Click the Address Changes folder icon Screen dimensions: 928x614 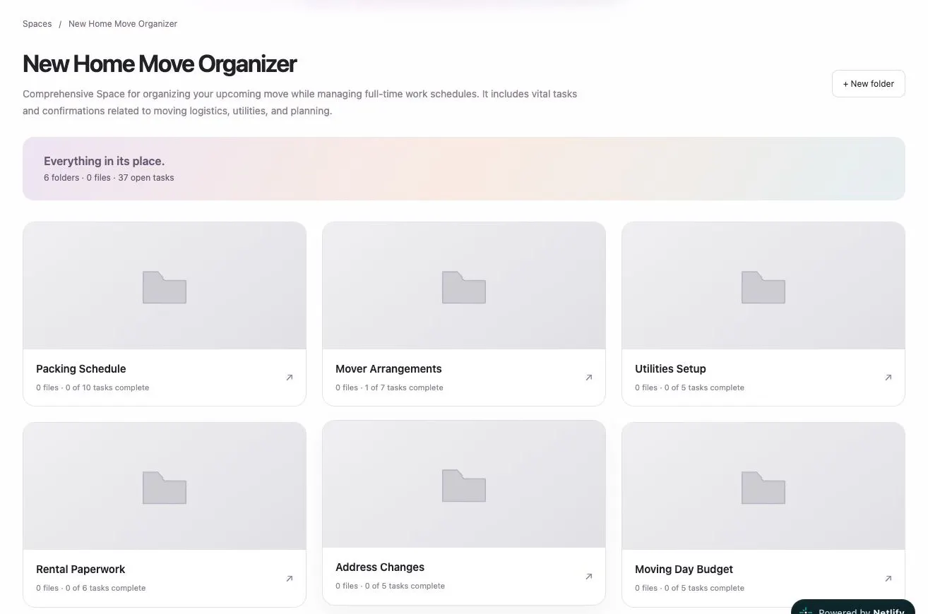click(x=464, y=486)
